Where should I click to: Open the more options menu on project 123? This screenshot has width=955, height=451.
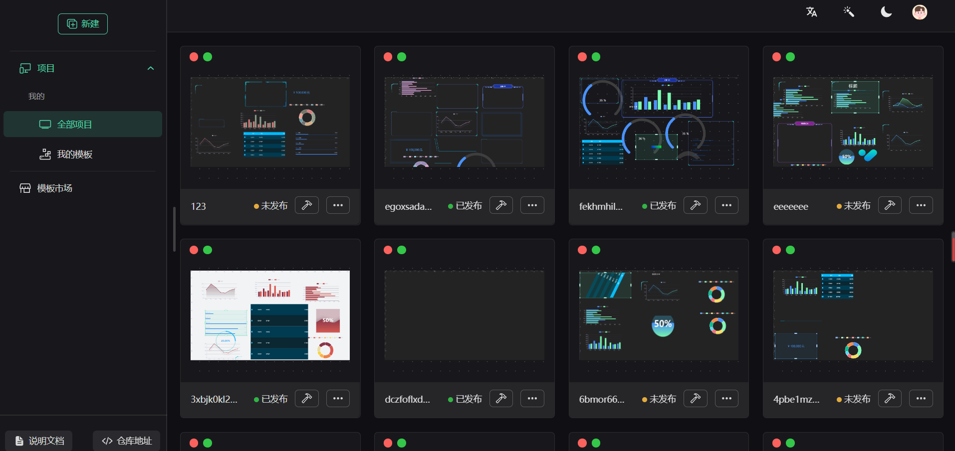(x=338, y=205)
